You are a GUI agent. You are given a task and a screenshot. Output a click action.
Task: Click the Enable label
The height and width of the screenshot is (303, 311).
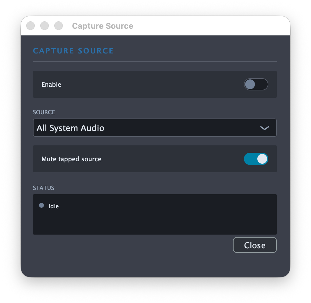(x=51, y=84)
